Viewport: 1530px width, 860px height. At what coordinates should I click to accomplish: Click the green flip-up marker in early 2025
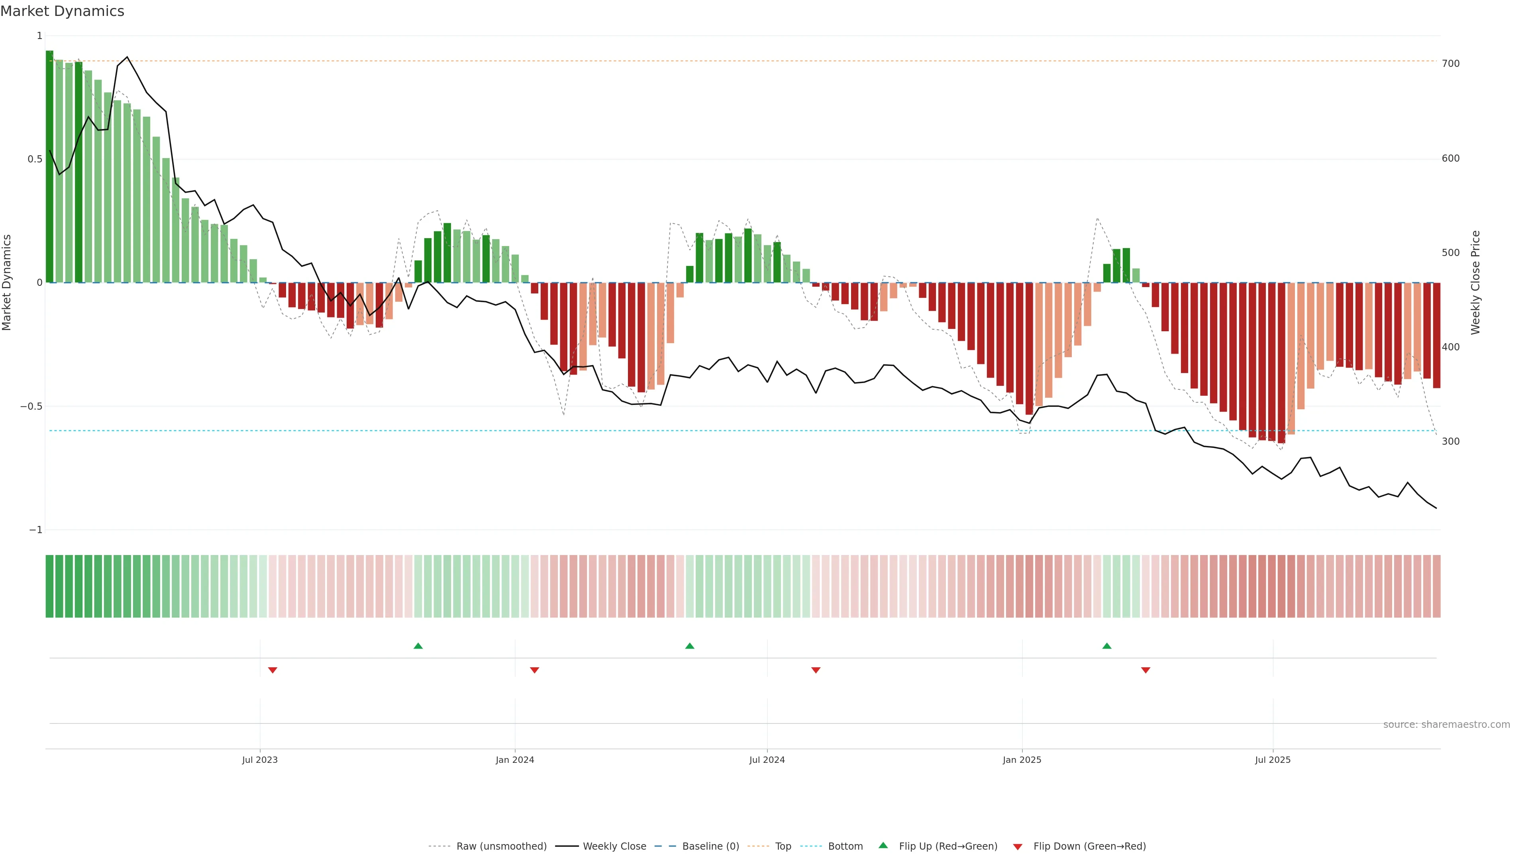click(1106, 646)
